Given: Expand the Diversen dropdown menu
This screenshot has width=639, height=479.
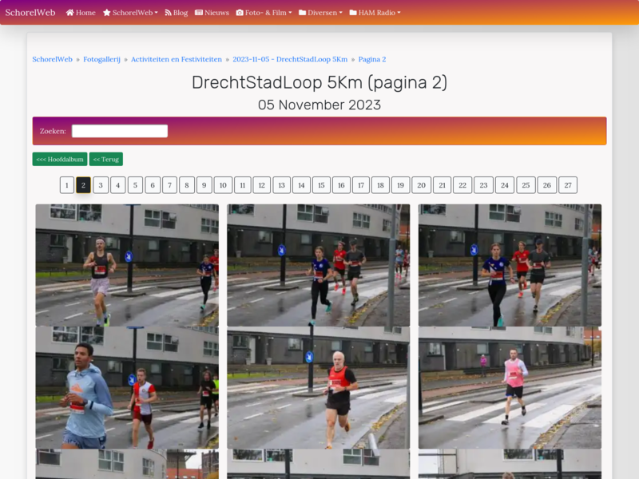Looking at the screenshot, I should (321, 13).
